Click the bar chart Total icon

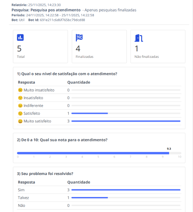click(20, 38)
